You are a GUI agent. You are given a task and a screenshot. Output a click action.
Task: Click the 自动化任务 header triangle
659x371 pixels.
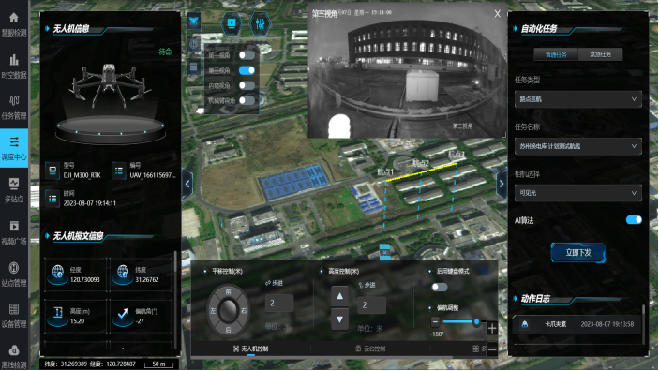516,28
